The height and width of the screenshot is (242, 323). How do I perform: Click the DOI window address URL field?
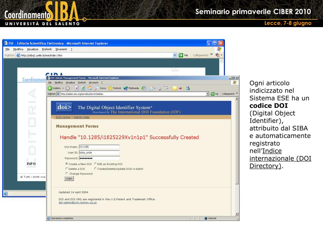[133, 94]
